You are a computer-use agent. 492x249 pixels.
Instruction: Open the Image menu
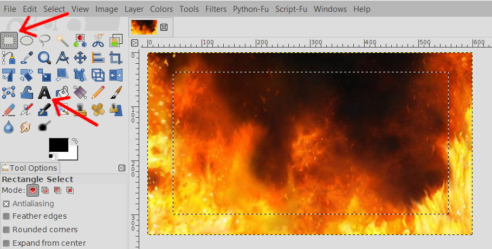pos(107,9)
